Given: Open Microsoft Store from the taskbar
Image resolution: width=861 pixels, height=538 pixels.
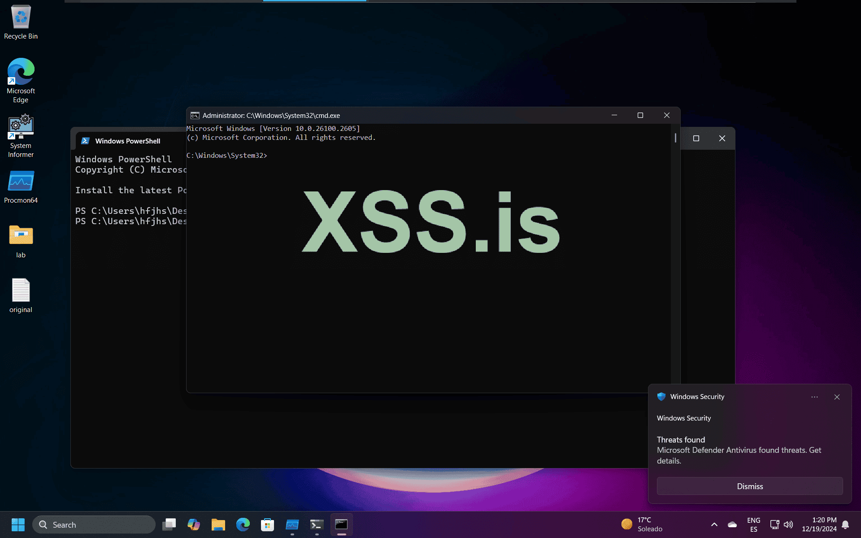Looking at the screenshot, I should (x=267, y=524).
